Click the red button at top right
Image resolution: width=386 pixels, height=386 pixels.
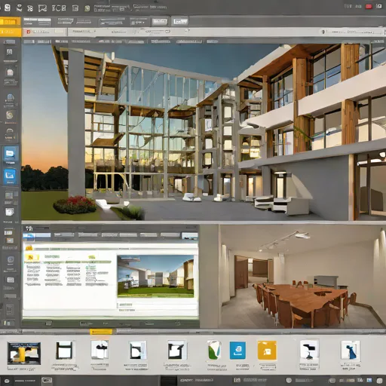click(x=369, y=7)
